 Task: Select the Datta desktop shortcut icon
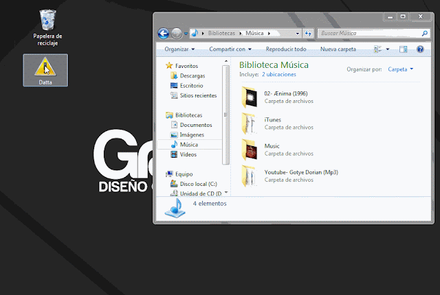45,70
